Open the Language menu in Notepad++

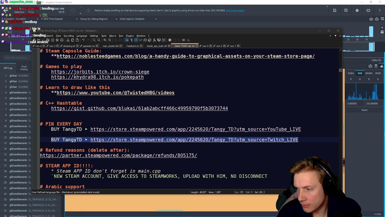[82, 36]
